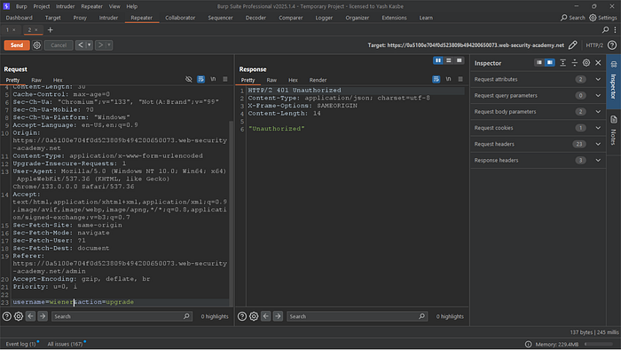
Task: Open the response search settings gear
Action: click(254, 316)
